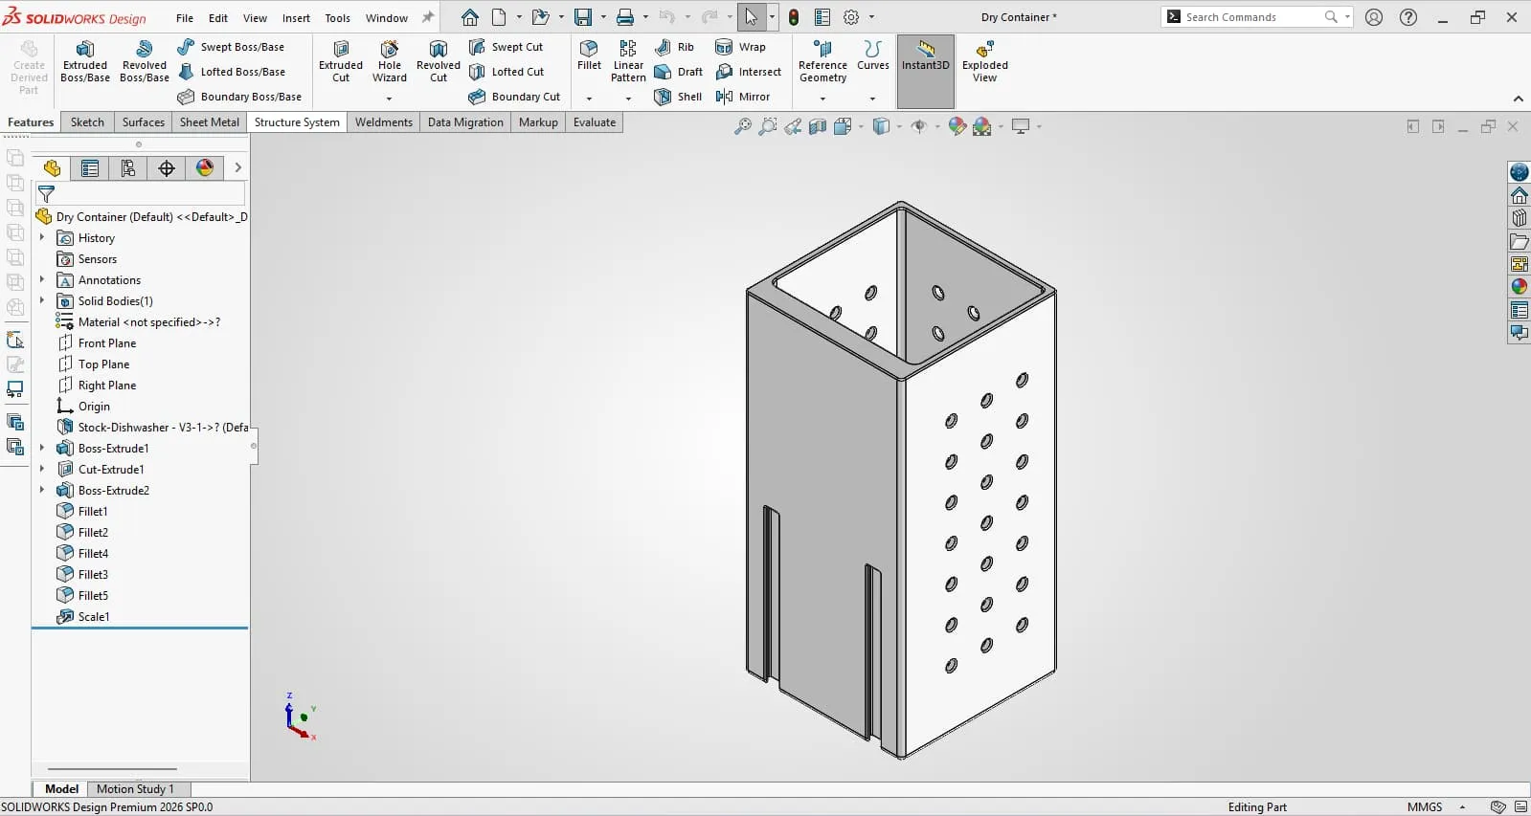This screenshot has width=1531, height=816.
Task: Open the PropertyManager tab icon
Action: pos(90,168)
